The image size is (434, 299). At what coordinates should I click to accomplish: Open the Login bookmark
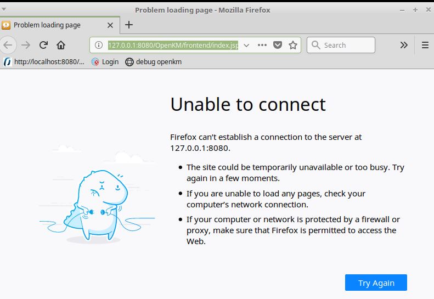pyautogui.click(x=105, y=62)
